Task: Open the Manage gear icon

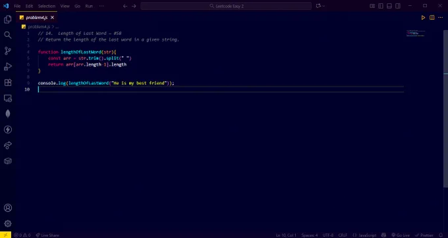Action: pos(8,223)
